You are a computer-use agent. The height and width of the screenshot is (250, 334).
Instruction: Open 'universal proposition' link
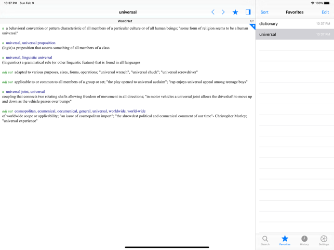click(39, 43)
